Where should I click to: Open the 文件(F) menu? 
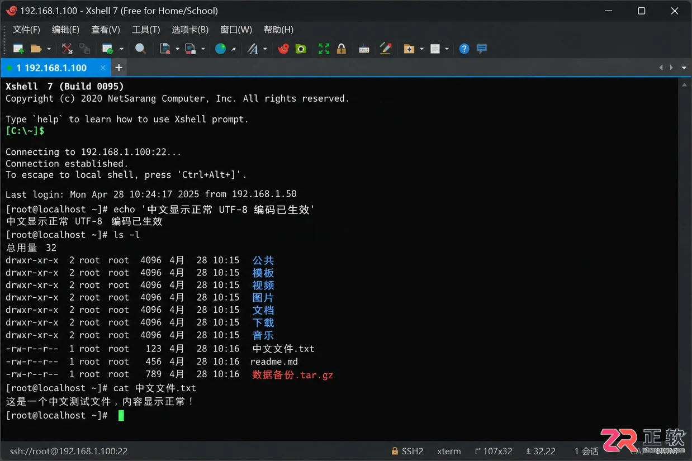coord(26,30)
